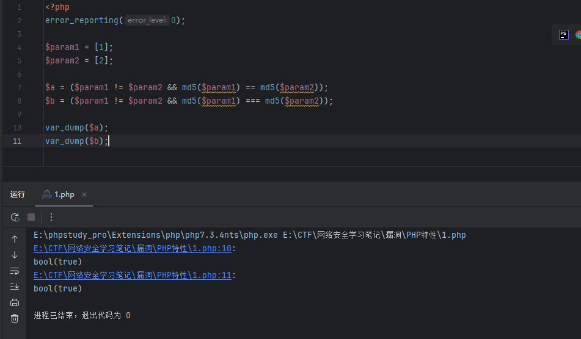Viewport: 581px width, 339px height.
Task: Click the error_level inlay hint
Action: pos(147,20)
